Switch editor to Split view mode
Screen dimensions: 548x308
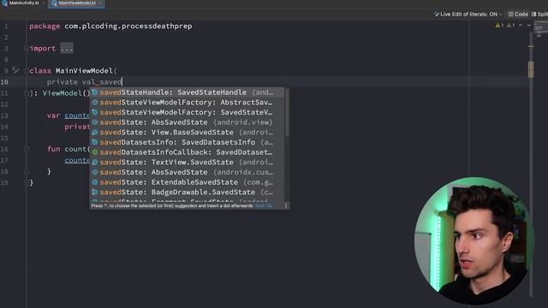[539, 15]
